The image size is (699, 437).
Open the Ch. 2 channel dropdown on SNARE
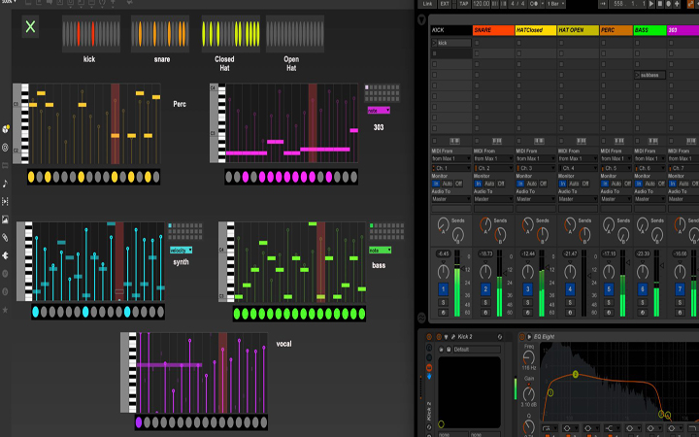(493, 168)
